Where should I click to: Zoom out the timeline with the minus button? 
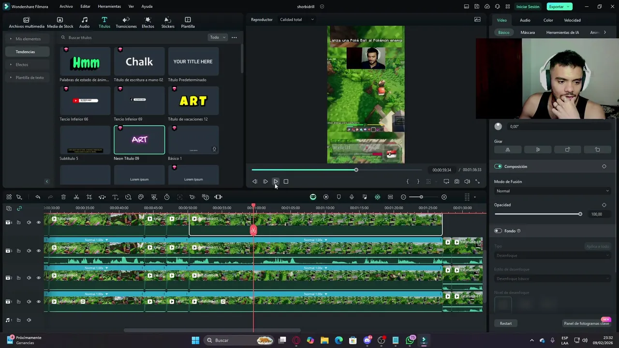403,197
